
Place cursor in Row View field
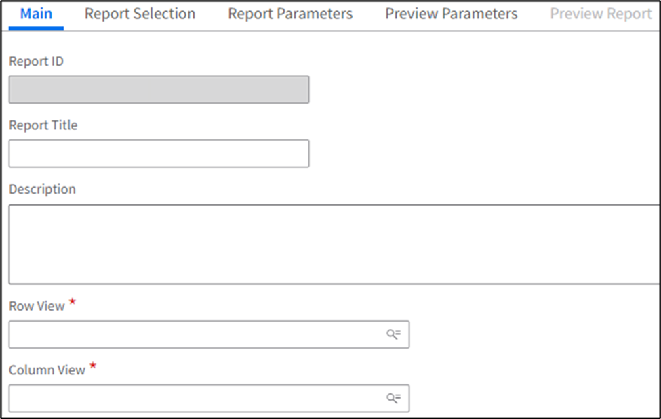[197, 334]
